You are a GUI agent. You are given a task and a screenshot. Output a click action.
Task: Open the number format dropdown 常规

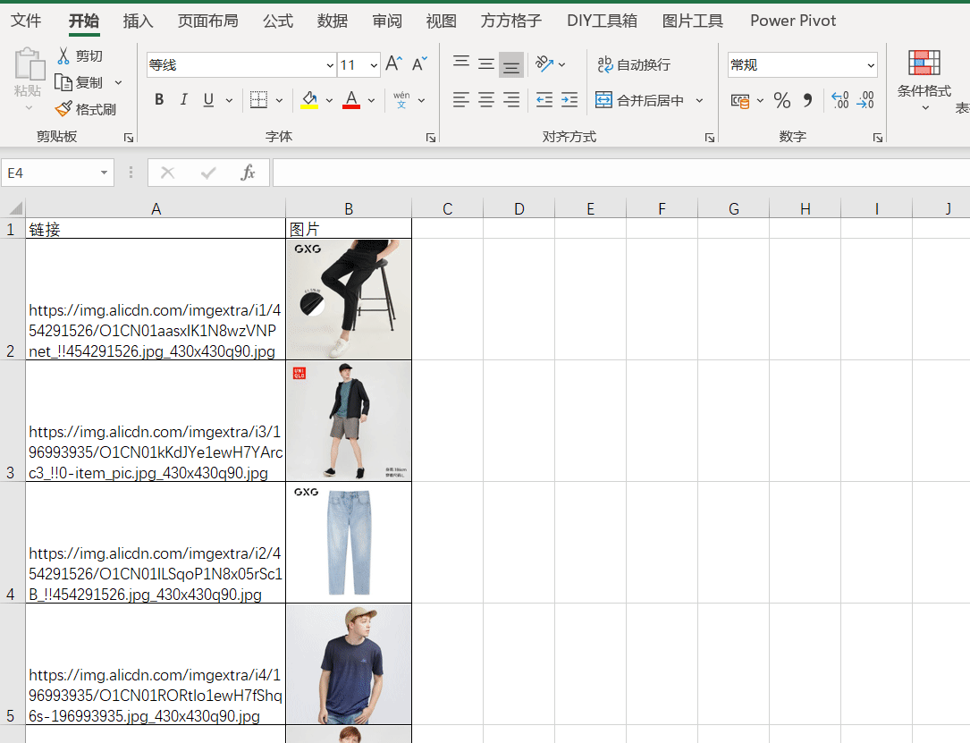pos(871,65)
